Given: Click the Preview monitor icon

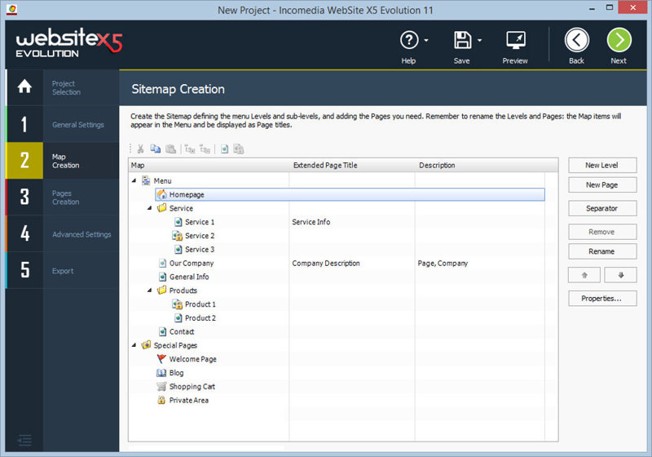Looking at the screenshot, I should point(515,41).
